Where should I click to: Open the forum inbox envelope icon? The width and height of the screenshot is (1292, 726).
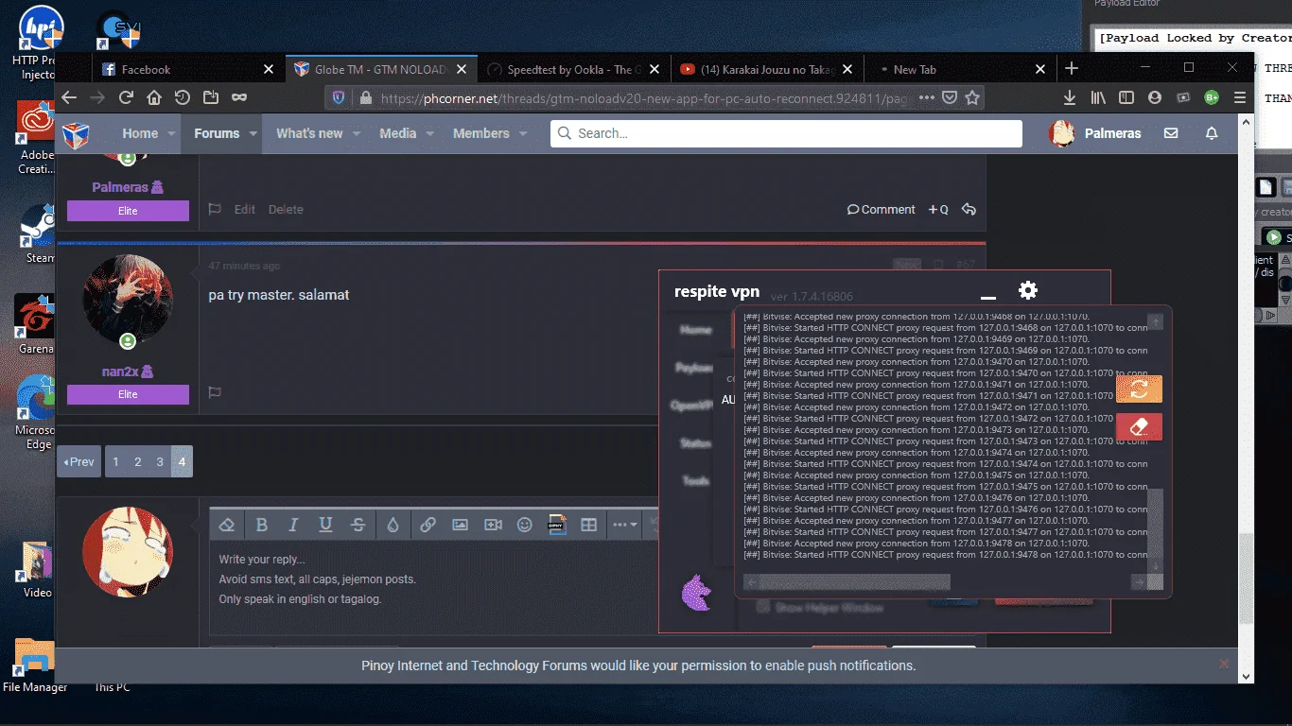[1171, 133]
